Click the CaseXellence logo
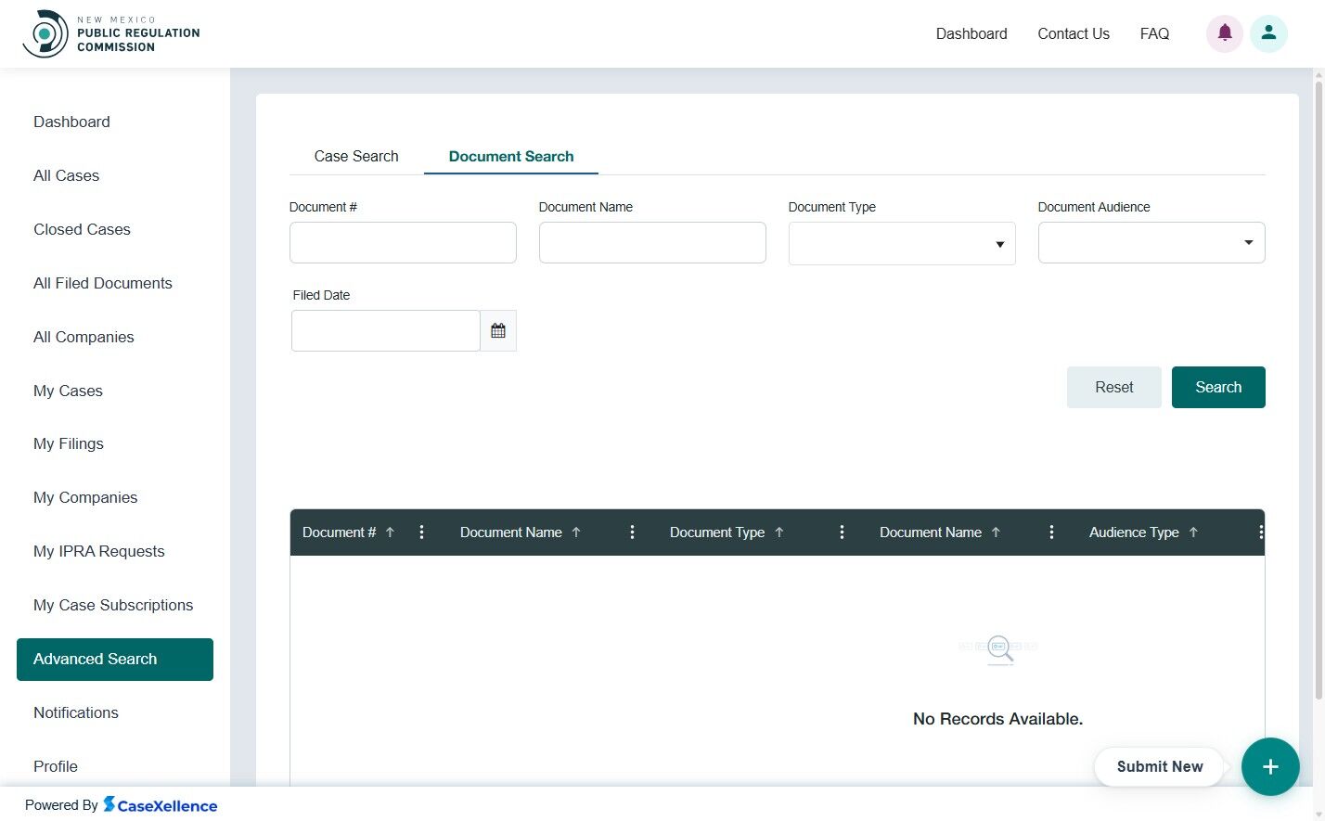The image size is (1325, 821). click(160, 804)
